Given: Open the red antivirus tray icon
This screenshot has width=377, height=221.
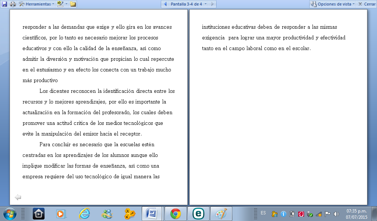Looking at the screenshot, I should click(301, 214).
